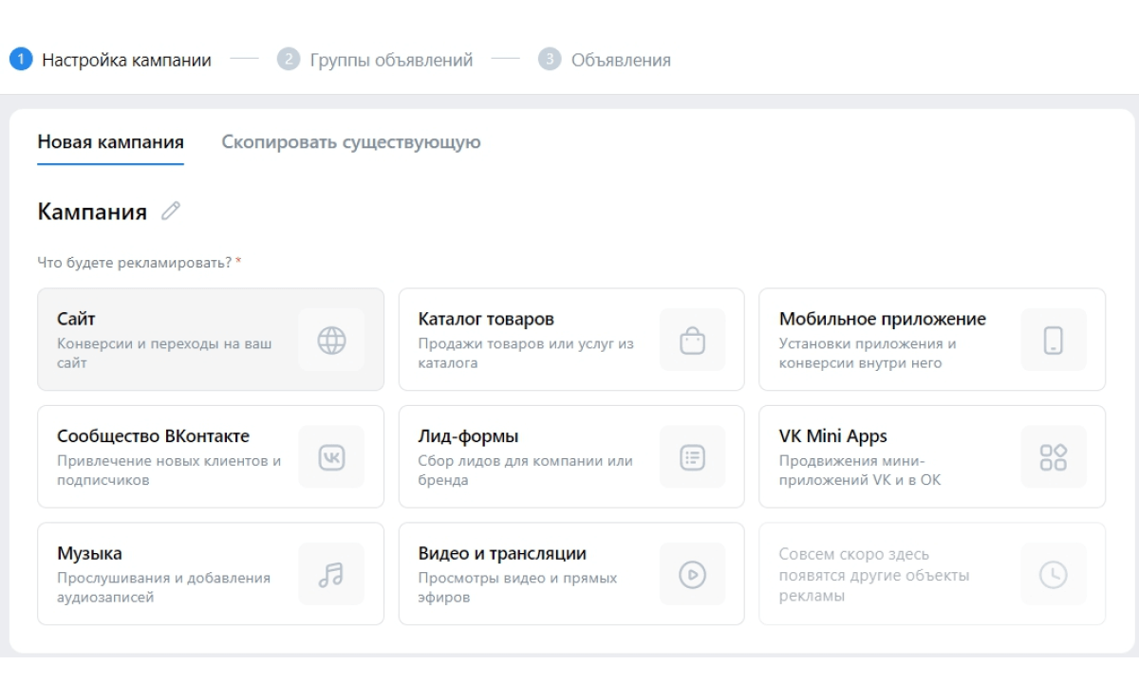The image size is (1139, 683).
Task: Click step 3 circle Объявления
Action: click(549, 60)
